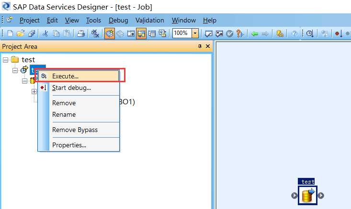Toggle the Central Object Library icon
Screen dimensions: 351x209
[120, 33]
